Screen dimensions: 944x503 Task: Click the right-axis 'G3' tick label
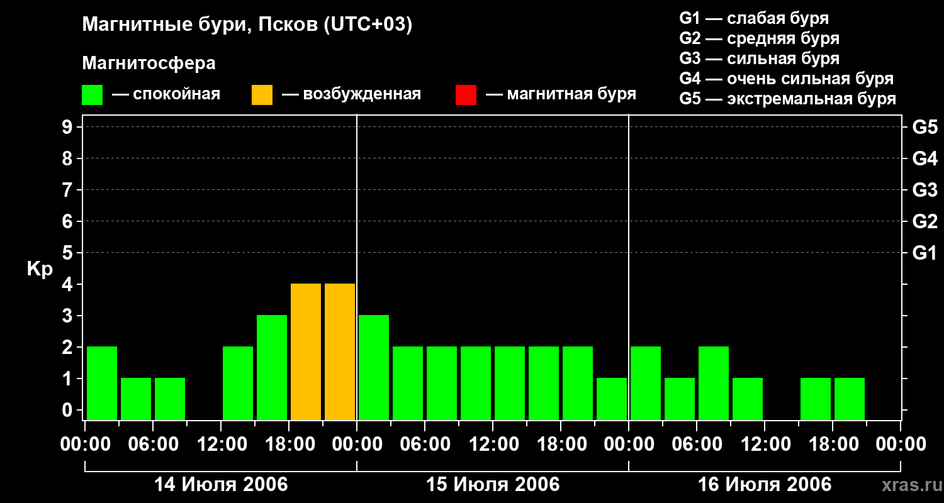tap(924, 191)
